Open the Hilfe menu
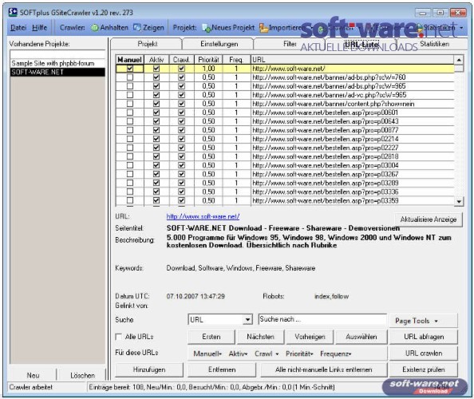 (x=39, y=28)
